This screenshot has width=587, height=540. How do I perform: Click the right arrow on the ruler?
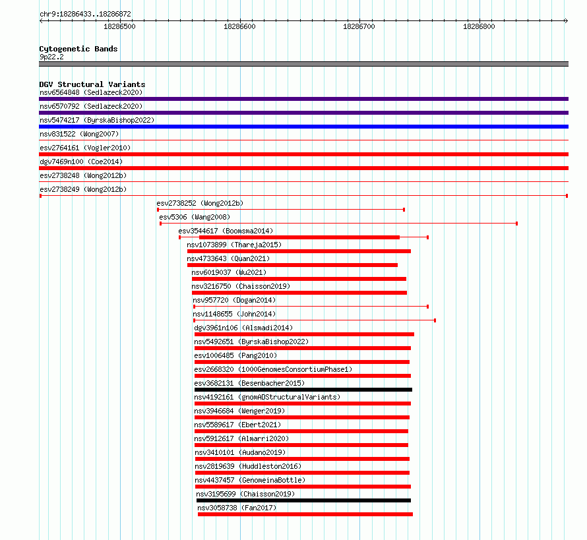566,20
